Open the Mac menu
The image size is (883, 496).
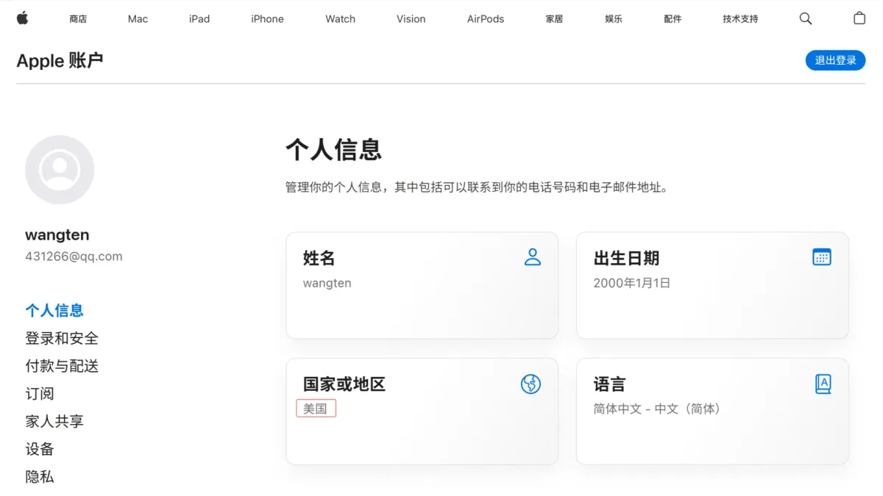(138, 19)
